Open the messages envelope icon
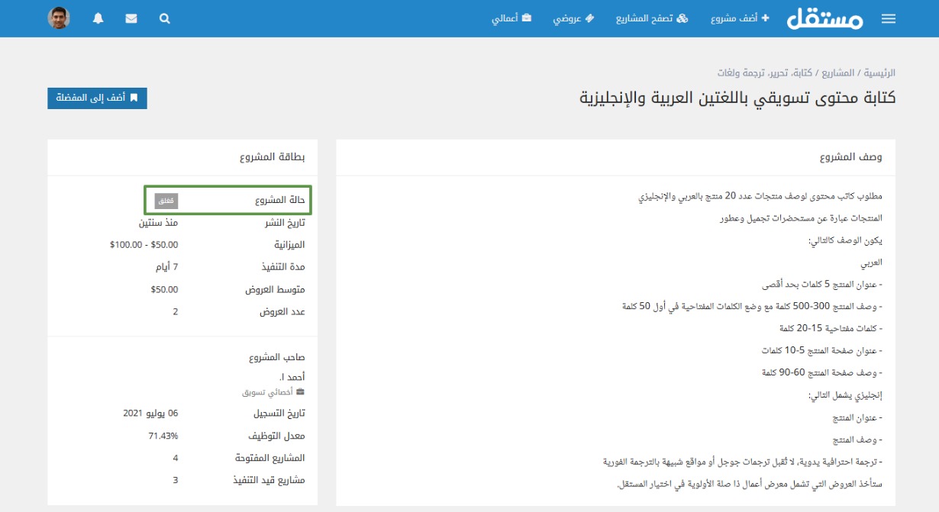Viewport: 939px width, 512px height. point(131,19)
